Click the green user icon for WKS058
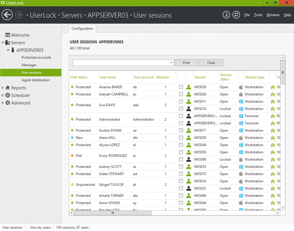Screen dimensions: 294x231 (189, 87)
